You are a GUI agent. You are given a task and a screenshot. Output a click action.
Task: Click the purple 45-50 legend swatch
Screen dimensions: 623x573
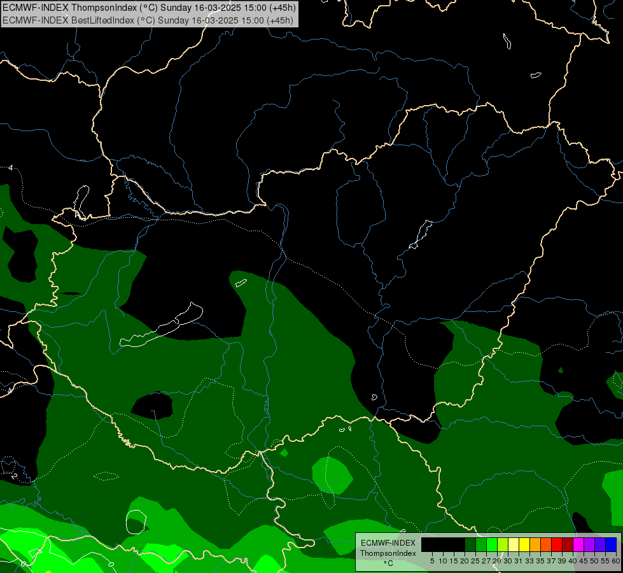(589, 545)
